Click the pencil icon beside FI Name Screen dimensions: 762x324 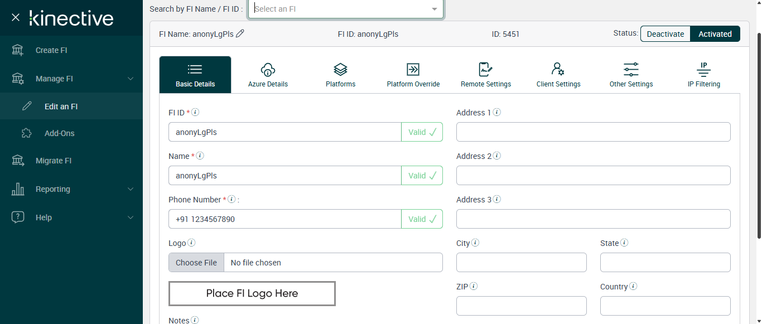click(240, 33)
